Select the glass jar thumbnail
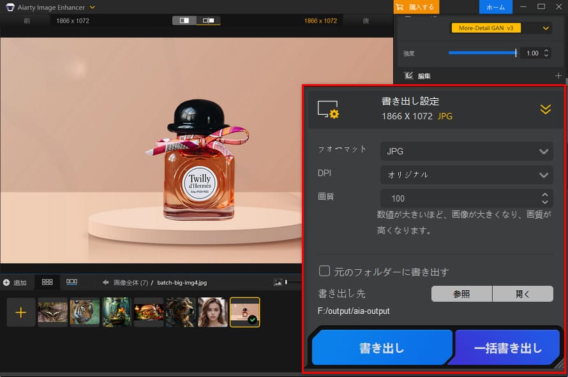This screenshot has height=377, width=568. [x=116, y=312]
